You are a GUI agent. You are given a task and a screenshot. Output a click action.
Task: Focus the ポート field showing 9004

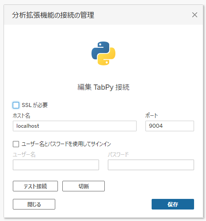tap(170, 126)
